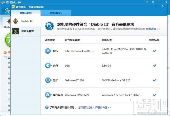The image size is (170, 116).
Task: Click the NVIDIA GeForce GT 220 value
Action: 116,80
